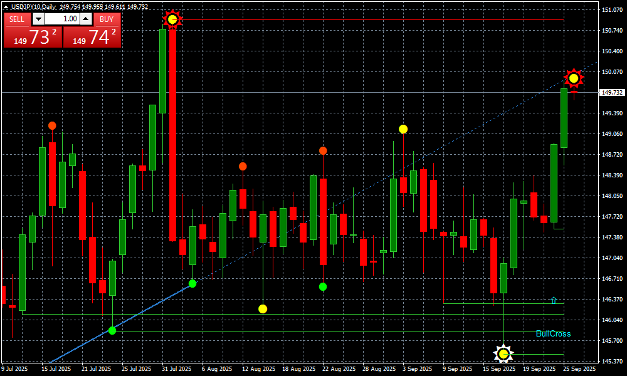Click the yellow dot below 12 Aug candle
Image resolution: width=627 pixels, height=376 pixels.
click(263, 309)
